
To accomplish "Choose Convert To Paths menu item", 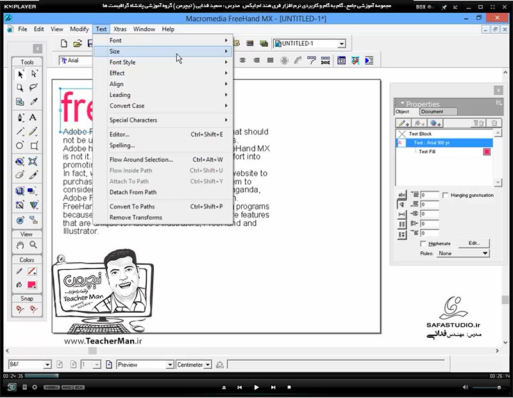I will click(163, 206).
